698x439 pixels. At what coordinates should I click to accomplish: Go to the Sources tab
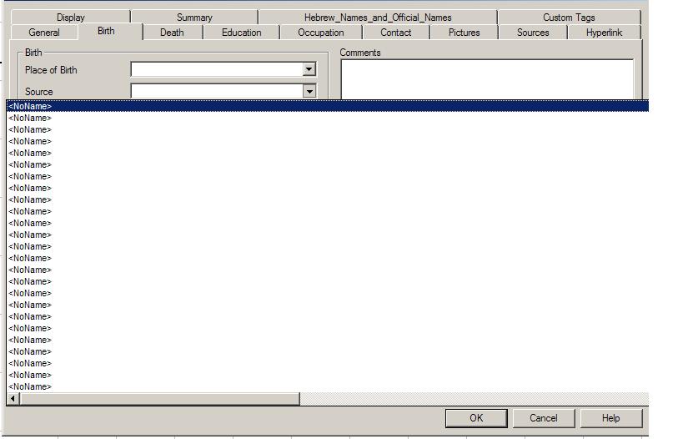[x=533, y=33]
